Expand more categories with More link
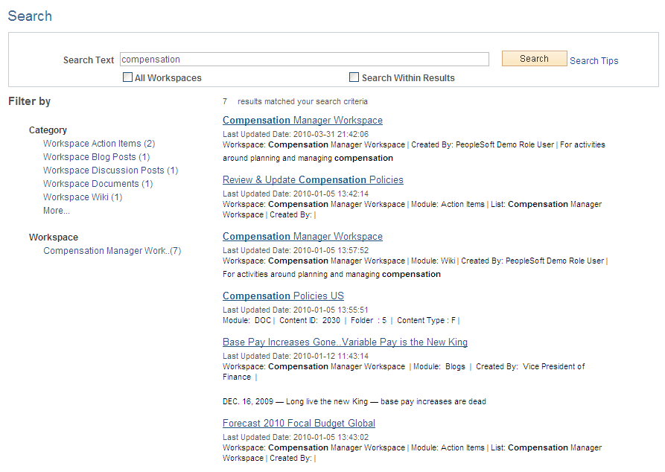 pyautogui.click(x=56, y=210)
